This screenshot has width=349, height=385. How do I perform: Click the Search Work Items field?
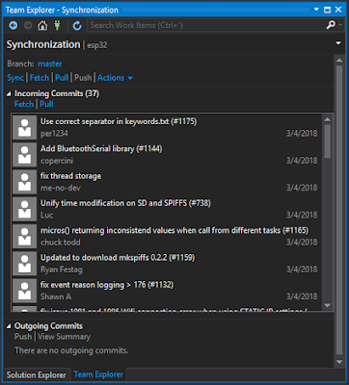tap(205, 25)
